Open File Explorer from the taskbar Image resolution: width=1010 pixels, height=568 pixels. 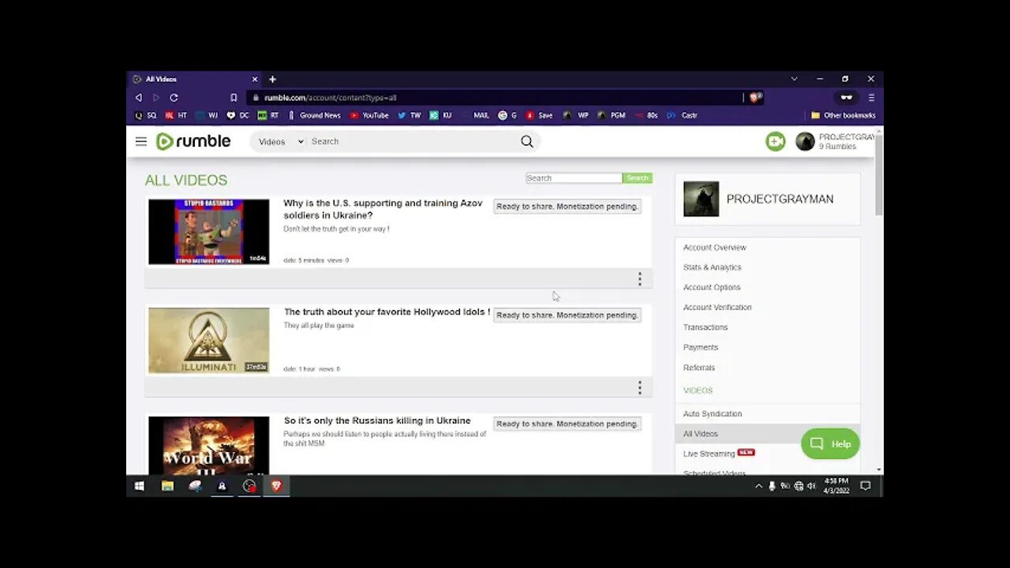167,486
